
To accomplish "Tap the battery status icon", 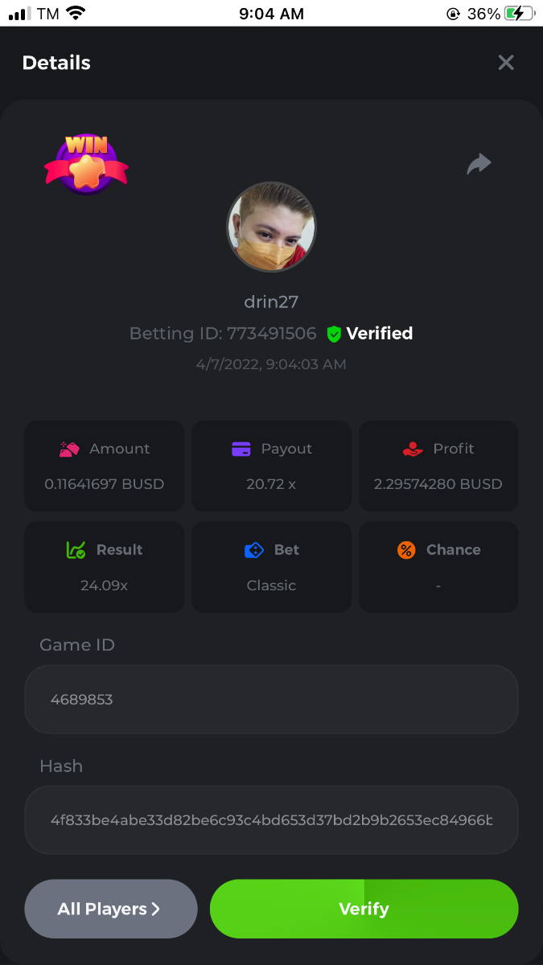I will click(520, 14).
